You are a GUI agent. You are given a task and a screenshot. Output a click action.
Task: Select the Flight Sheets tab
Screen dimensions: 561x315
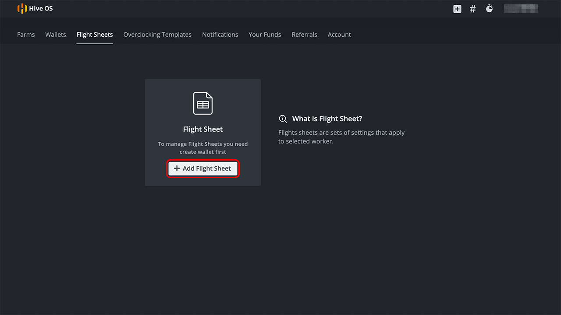point(95,35)
